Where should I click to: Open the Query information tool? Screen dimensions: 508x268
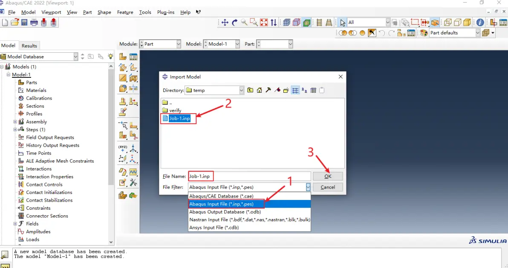(480, 22)
